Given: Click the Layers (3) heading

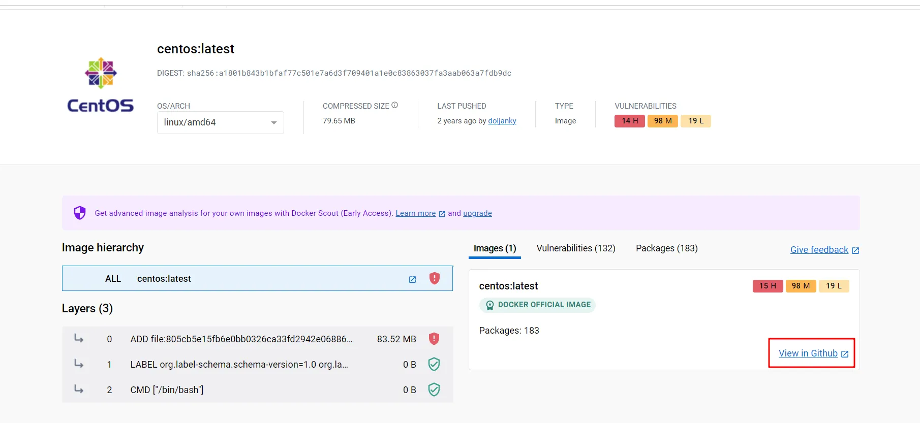Looking at the screenshot, I should [x=87, y=309].
